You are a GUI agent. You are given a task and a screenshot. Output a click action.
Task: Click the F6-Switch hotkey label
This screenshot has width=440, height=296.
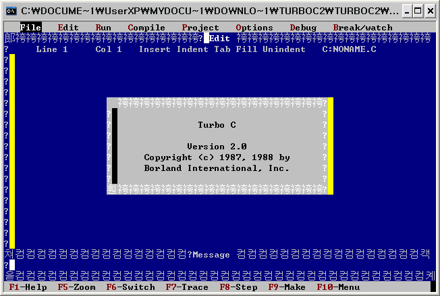click(130, 287)
